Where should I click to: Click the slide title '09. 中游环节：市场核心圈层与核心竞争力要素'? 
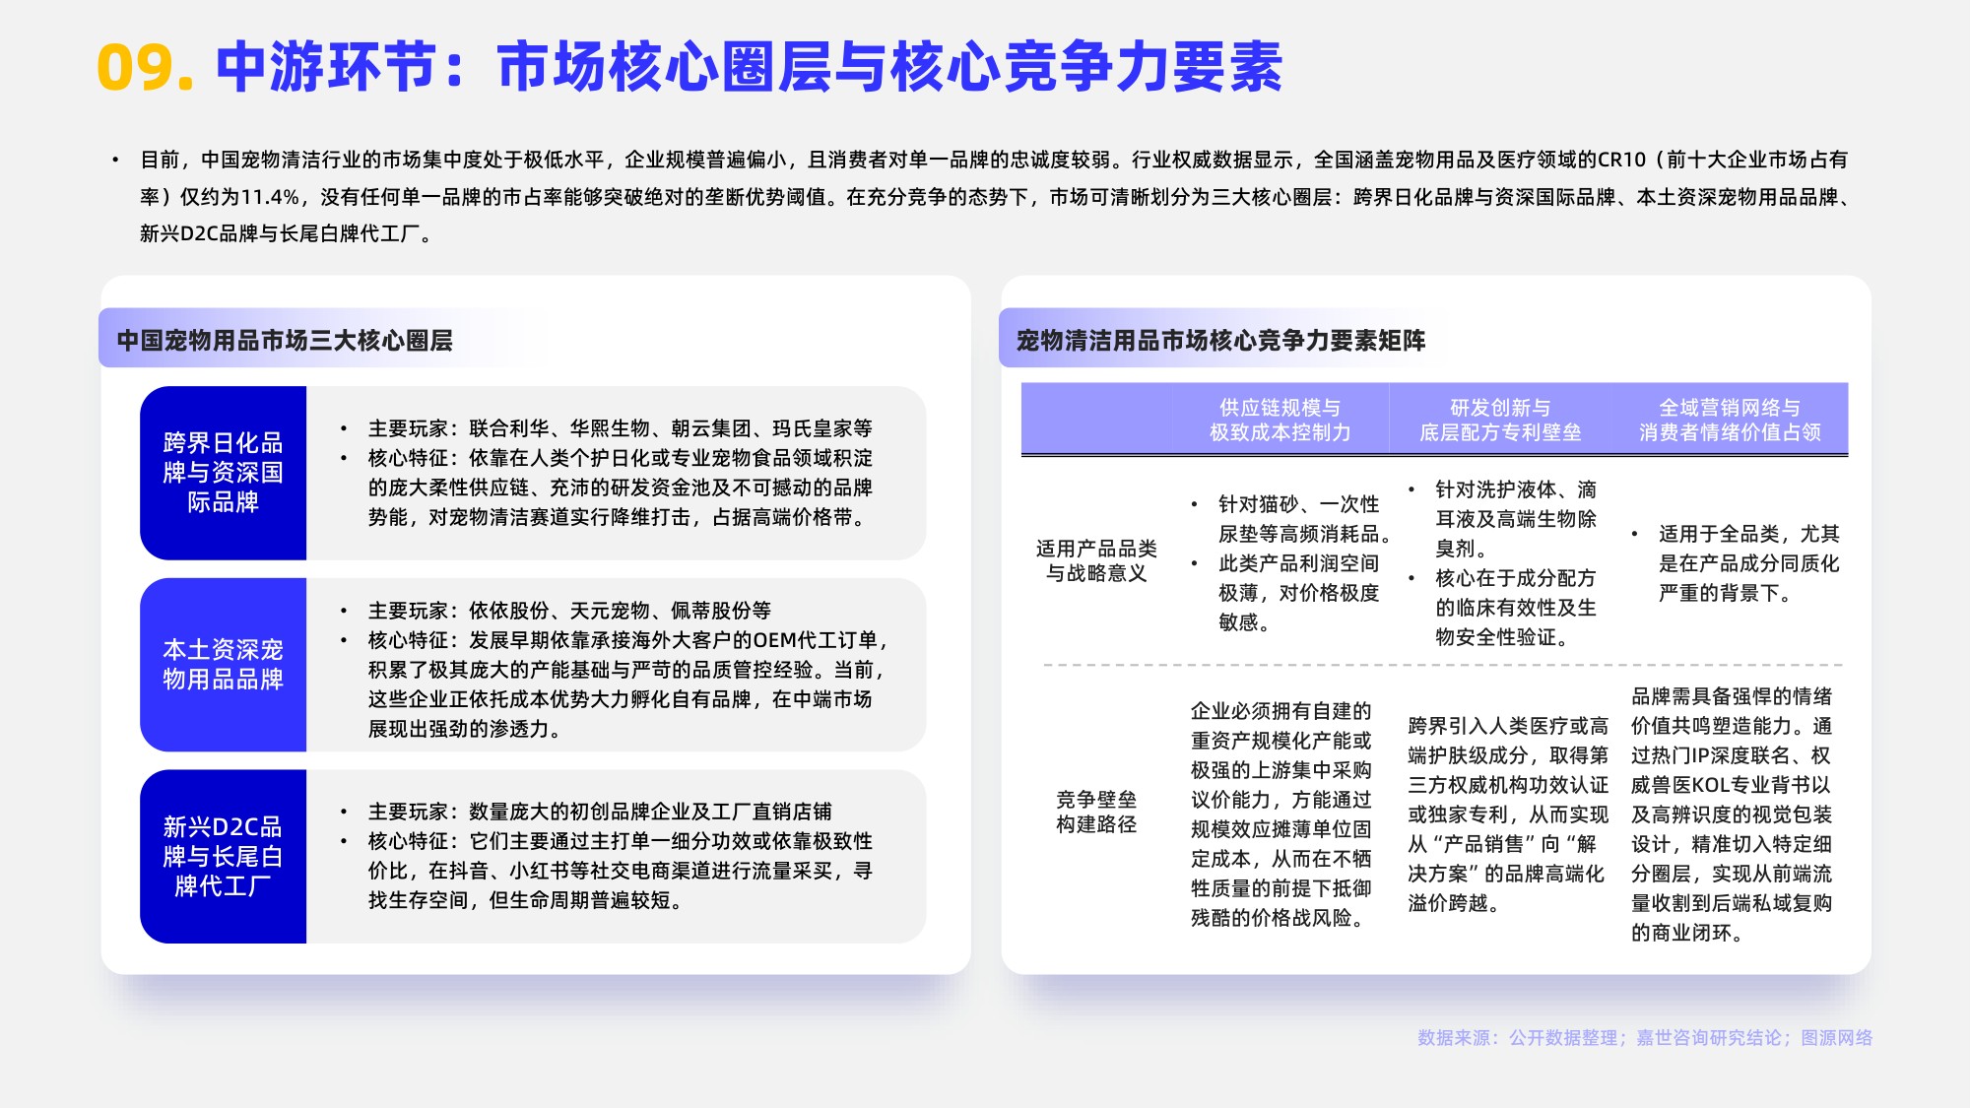(x=689, y=67)
